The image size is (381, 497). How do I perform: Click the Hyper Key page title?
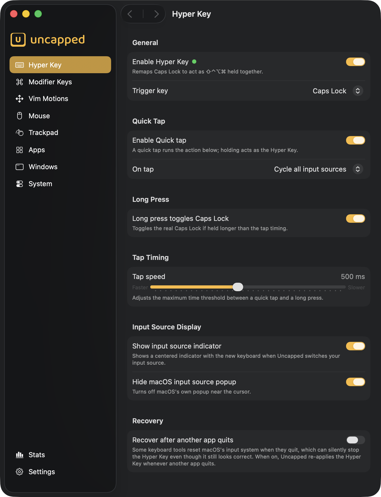tap(192, 14)
